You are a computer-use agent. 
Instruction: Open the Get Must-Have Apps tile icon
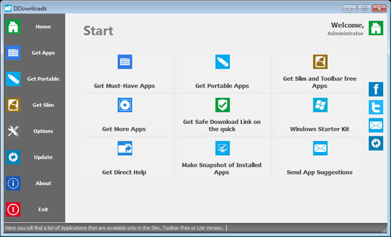click(x=124, y=62)
